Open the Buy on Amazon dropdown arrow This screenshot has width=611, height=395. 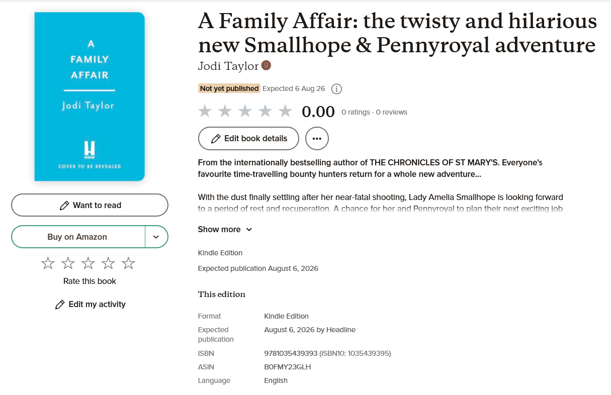click(156, 237)
